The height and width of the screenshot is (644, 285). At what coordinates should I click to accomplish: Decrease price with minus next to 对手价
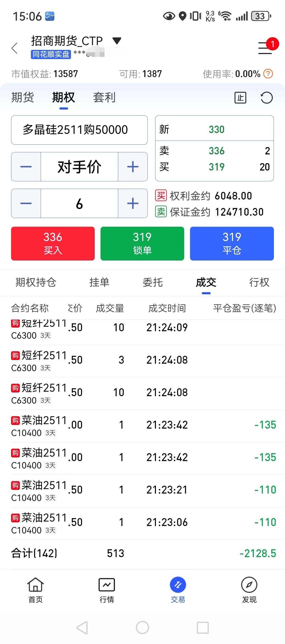pyautogui.click(x=26, y=167)
